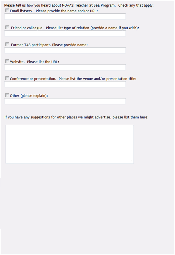Screen dimensions: 175x255
Task: Focus the website URL input box
Action: point(65,67)
